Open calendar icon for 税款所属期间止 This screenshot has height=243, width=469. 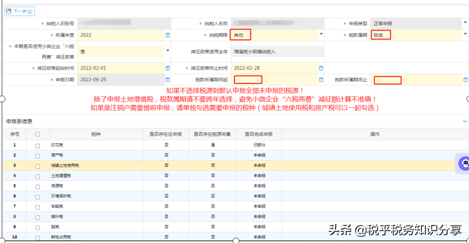[466, 80]
